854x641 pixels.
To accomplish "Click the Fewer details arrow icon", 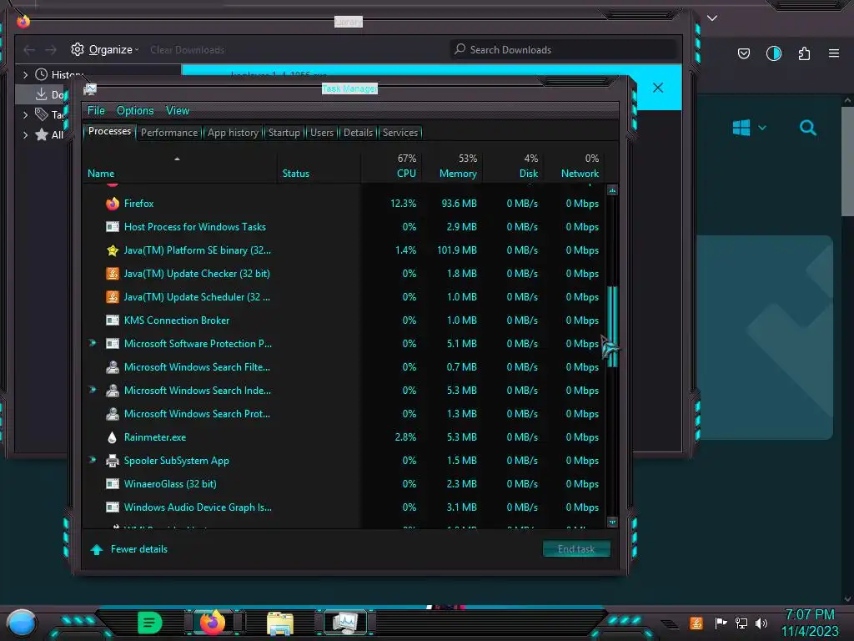I will point(97,549).
